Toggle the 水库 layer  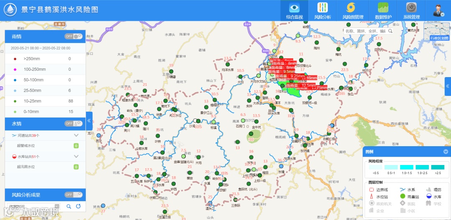pos(433,197)
